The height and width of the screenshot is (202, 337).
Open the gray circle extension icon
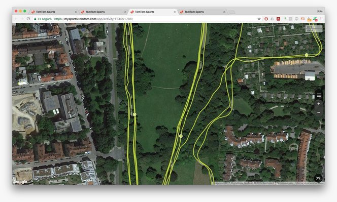tap(296, 19)
